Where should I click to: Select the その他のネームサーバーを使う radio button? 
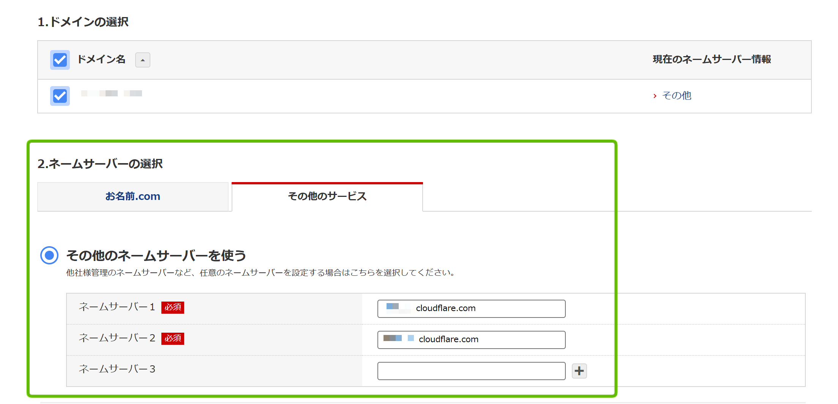pos(49,255)
